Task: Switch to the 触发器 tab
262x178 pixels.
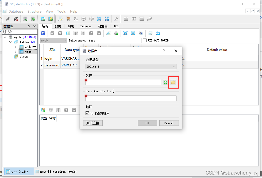Action: coord(103,26)
